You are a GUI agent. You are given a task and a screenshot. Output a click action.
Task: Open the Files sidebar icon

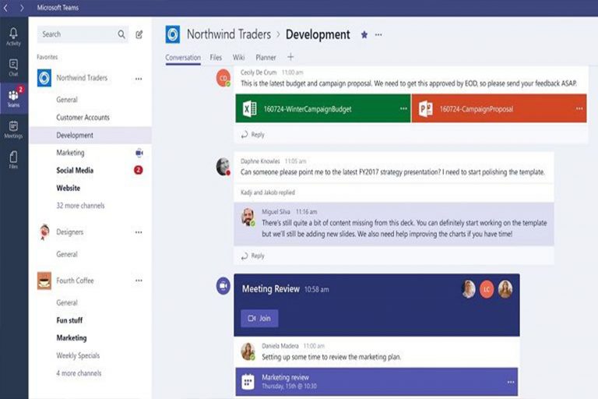tap(13, 160)
